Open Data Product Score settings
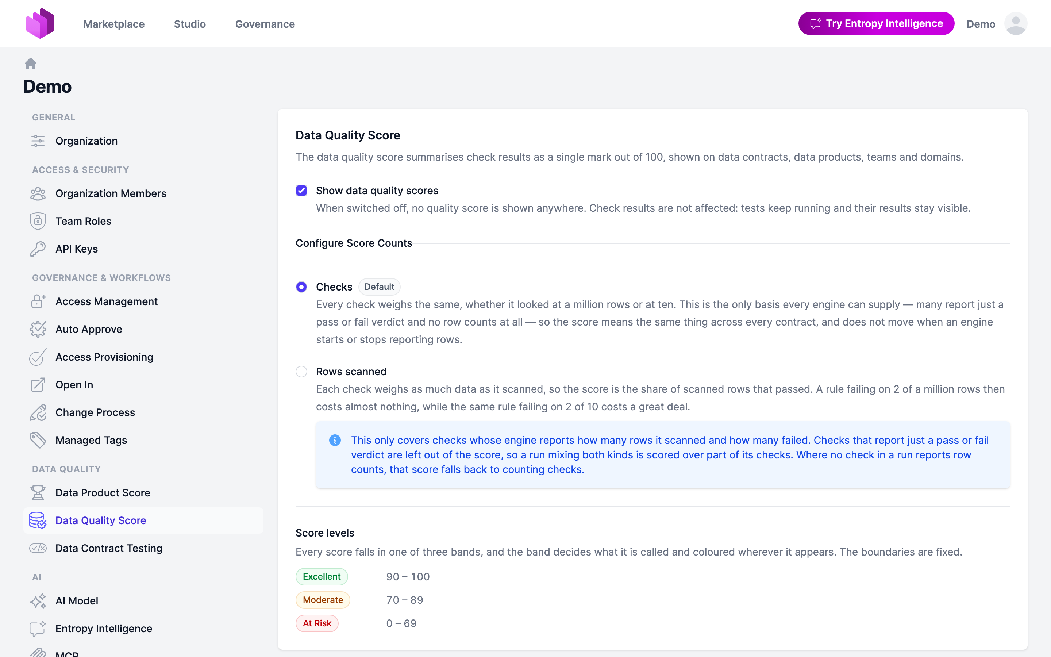This screenshot has height=657, width=1051. point(143,493)
